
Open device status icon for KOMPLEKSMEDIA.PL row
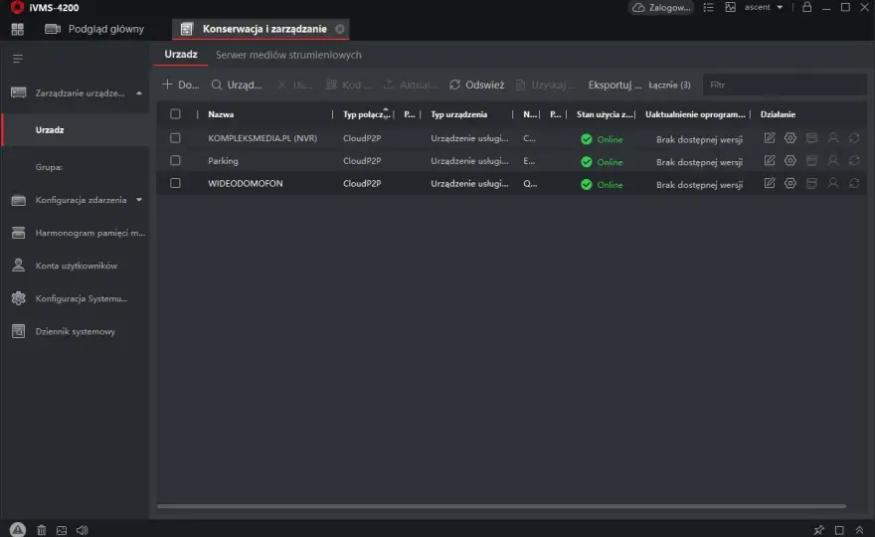(811, 138)
